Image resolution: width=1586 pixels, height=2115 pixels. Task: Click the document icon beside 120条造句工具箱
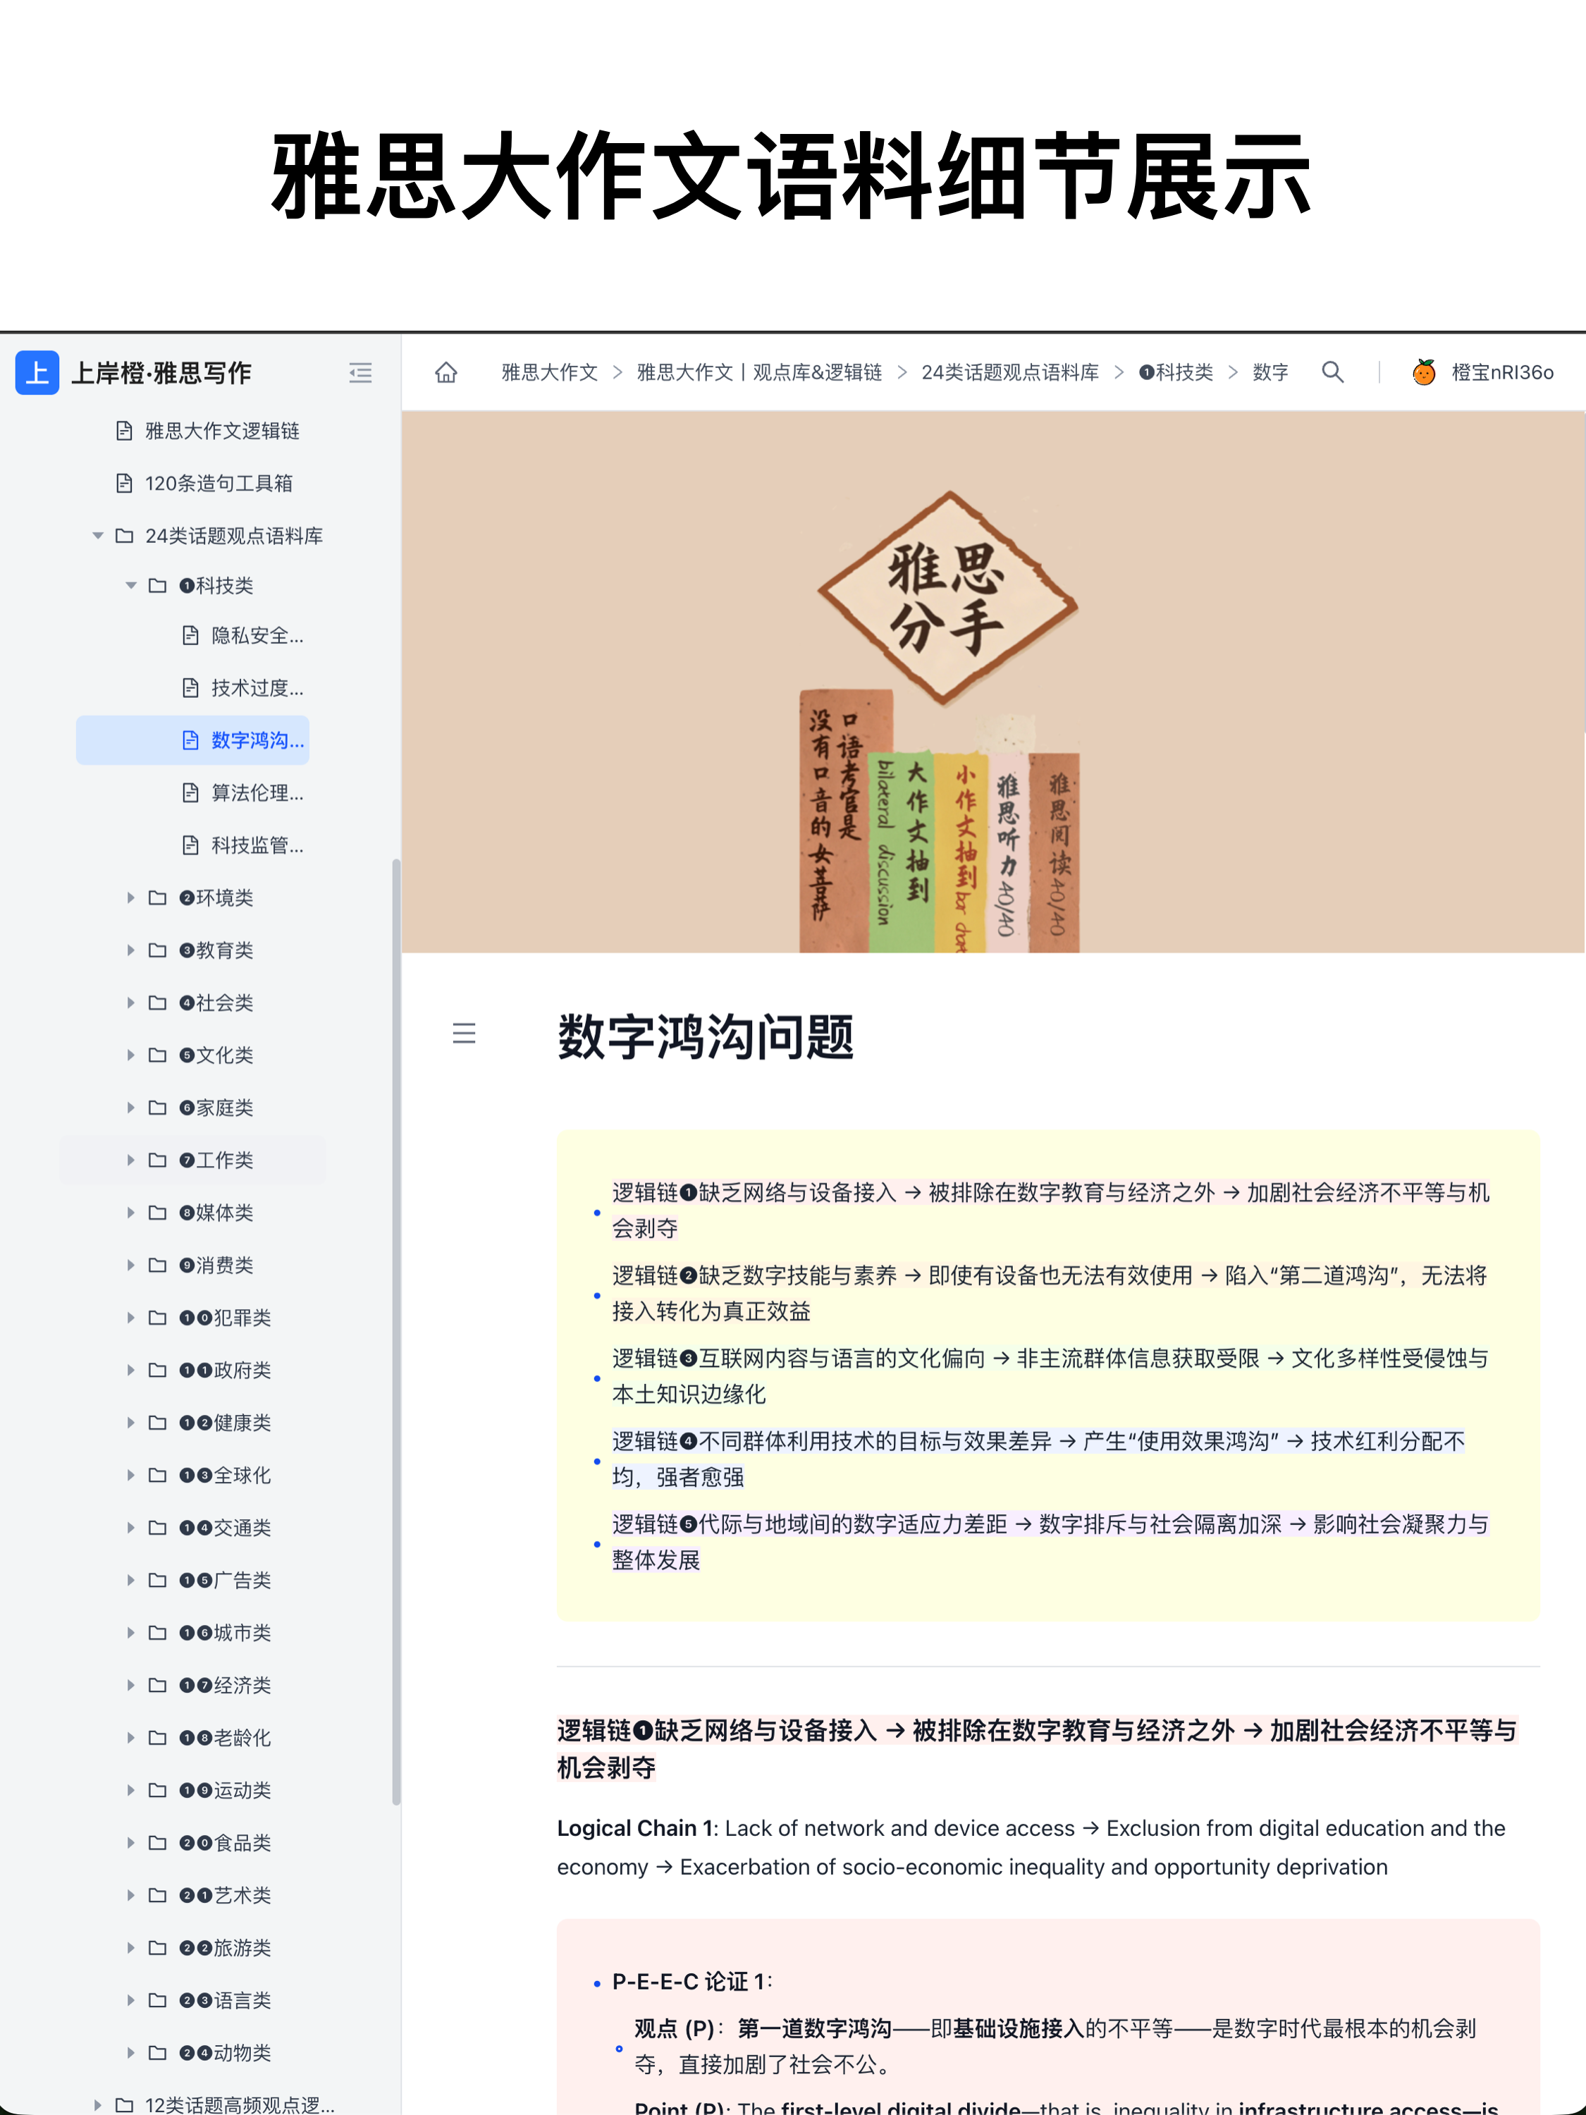(124, 484)
